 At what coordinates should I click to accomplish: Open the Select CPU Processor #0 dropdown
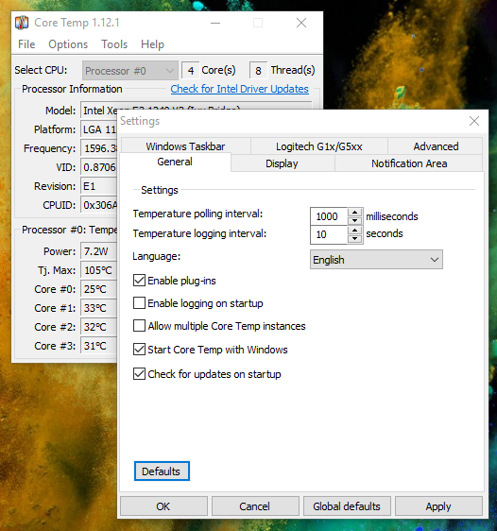click(130, 71)
